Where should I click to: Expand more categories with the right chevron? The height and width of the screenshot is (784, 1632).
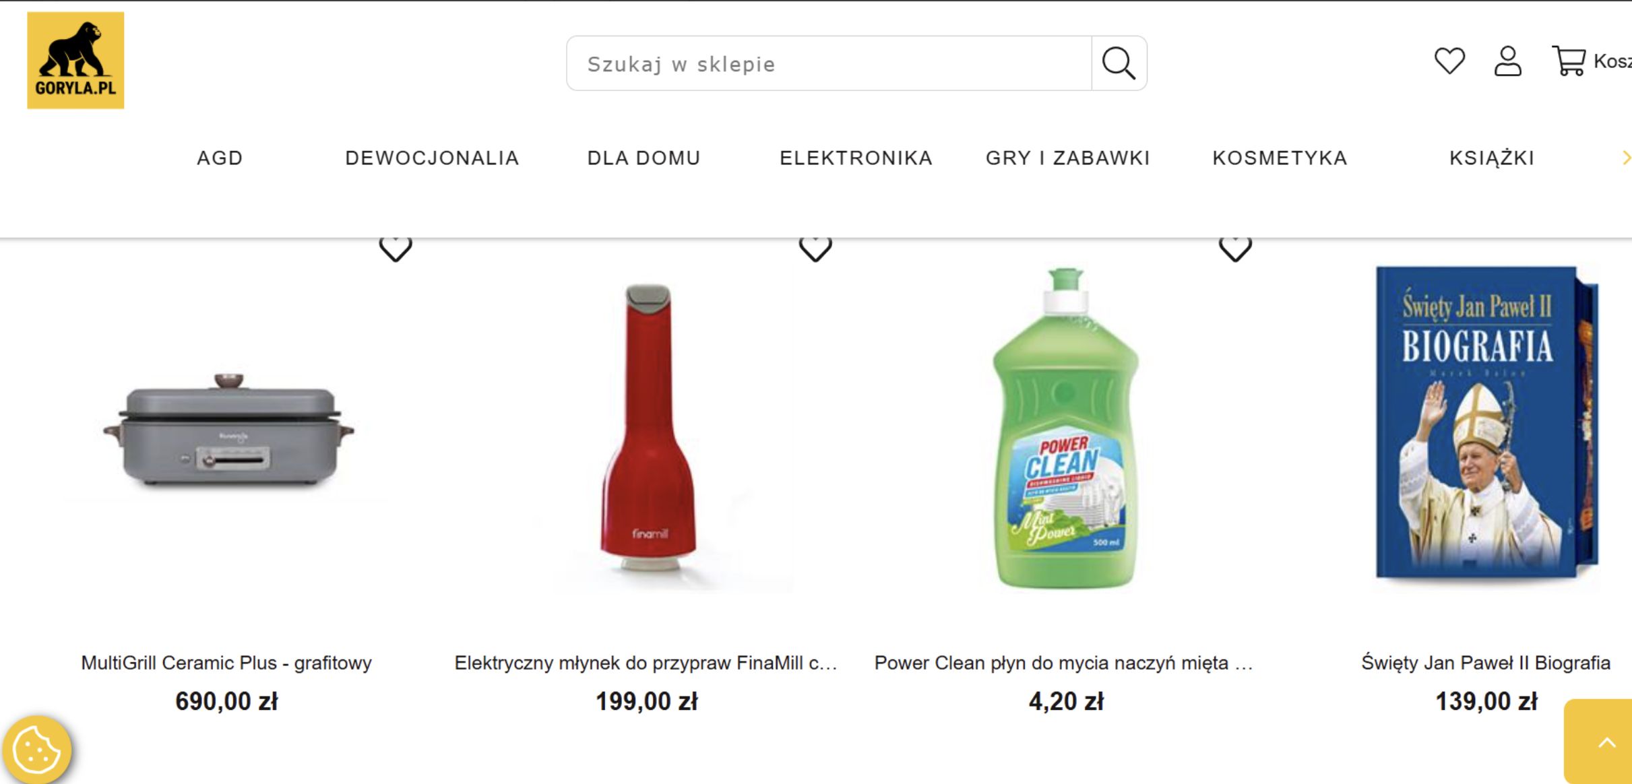[x=1624, y=158]
